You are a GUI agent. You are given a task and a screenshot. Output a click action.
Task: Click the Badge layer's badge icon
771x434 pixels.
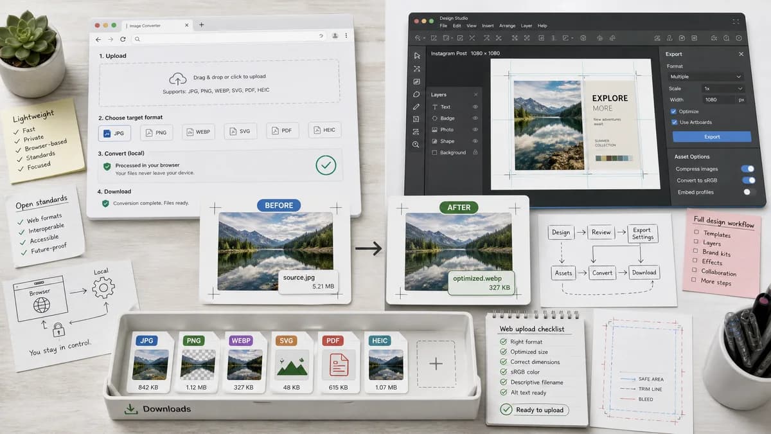click(x=435, y=118)
